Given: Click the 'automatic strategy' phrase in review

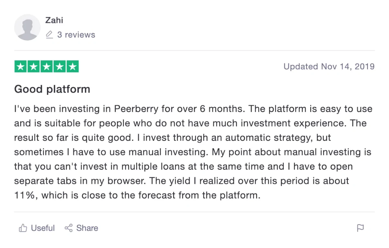Looking at the screenshot, I should point(269,138).
